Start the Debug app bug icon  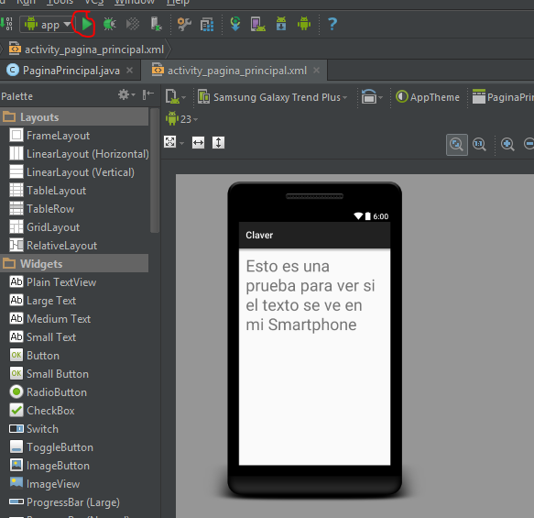[x=109, y=24]
